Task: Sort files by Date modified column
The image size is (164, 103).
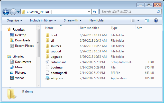Action: point(89,28)
